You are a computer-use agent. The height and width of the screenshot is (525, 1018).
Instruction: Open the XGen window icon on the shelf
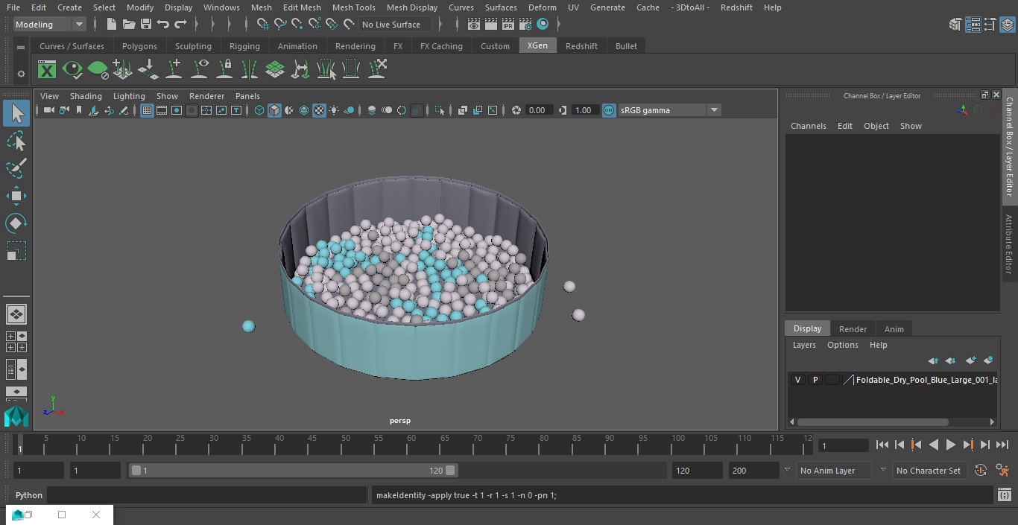(47, 70)
